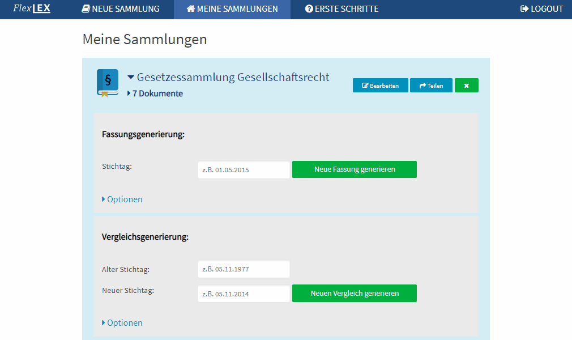Open Optionen under Fassungsgenerierung
The width and height of the screenshot is (572, 340).
[122, 199]
